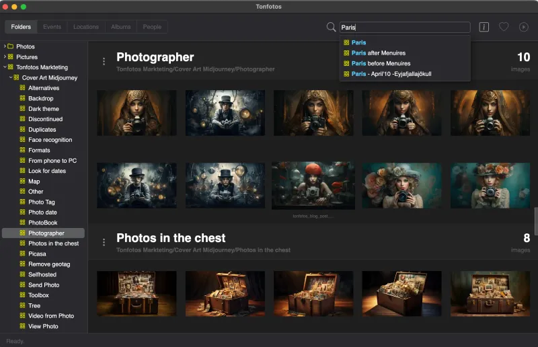Open the Photo Tag folder
The image size is (538, 347).
[43, 202]
